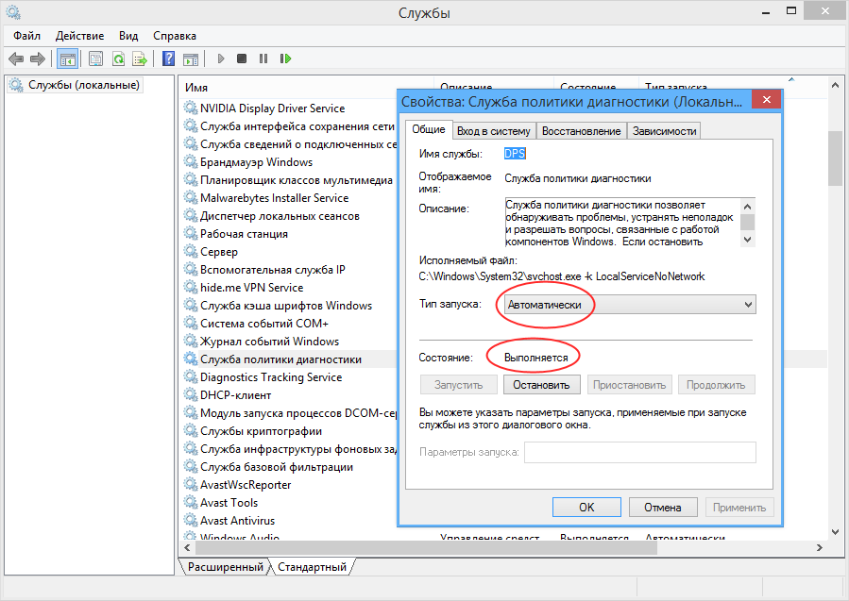This screenshot has height=601, width=849.
Task: Click the horizontal scrollbar right arrow
Action: (819, 547)
